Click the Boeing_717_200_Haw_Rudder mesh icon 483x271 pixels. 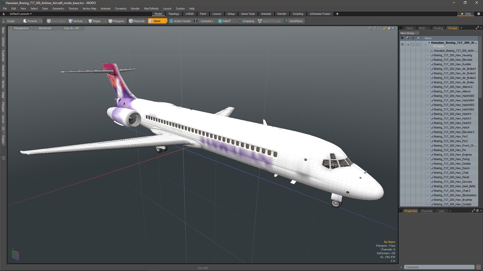click(x=432, y=64)
